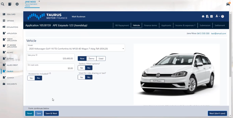Screen dimensions: 233x118
Task: Click the Schmick sidebar icon
Action: (x=4, y=78)
